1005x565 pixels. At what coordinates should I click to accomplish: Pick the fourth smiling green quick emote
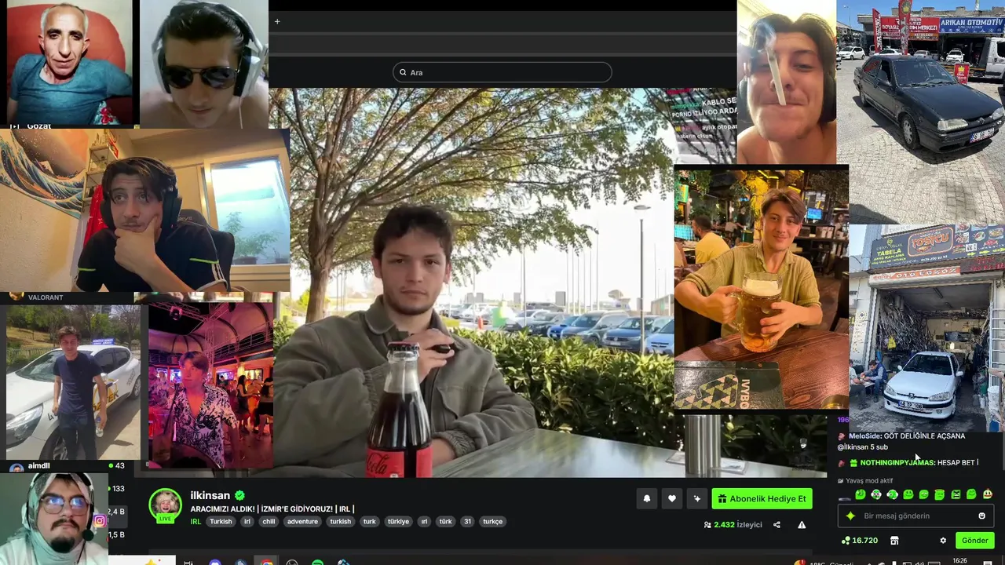908,494
